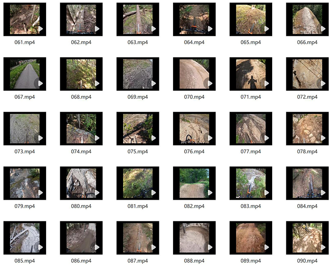Click the 076.mp4 file name
Viewport: 332px width, 269px height.
click(194, 152)
